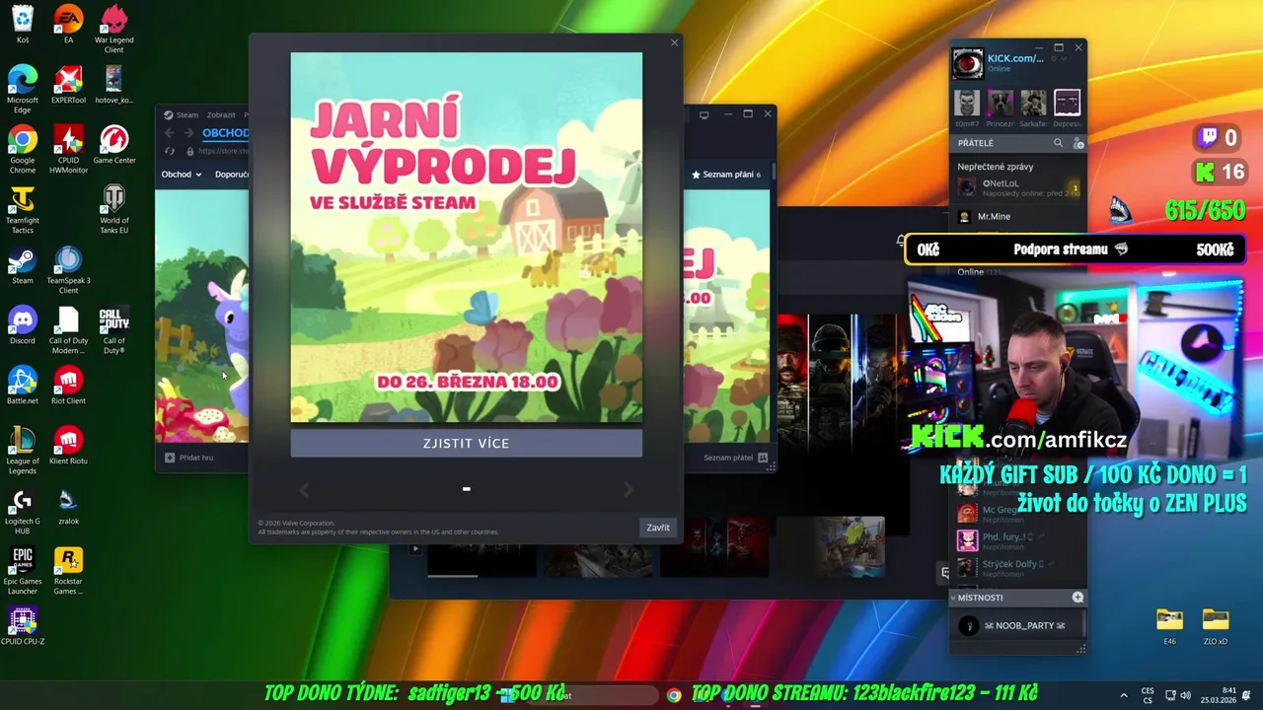Open the Discord desktop shortcut
The image size is (1263, 710).
point(22,325)
